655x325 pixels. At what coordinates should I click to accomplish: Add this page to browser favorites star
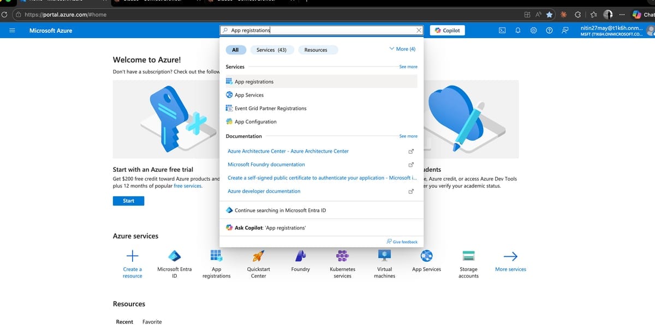pyautogui.click(x=550, y=15)
